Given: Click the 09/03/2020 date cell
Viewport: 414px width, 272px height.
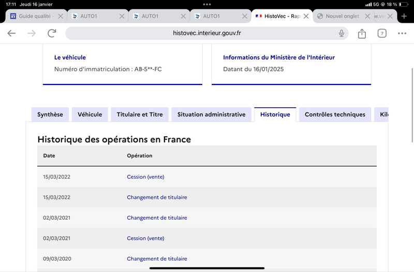Looking at the screenshot, I should coord(57,259).
